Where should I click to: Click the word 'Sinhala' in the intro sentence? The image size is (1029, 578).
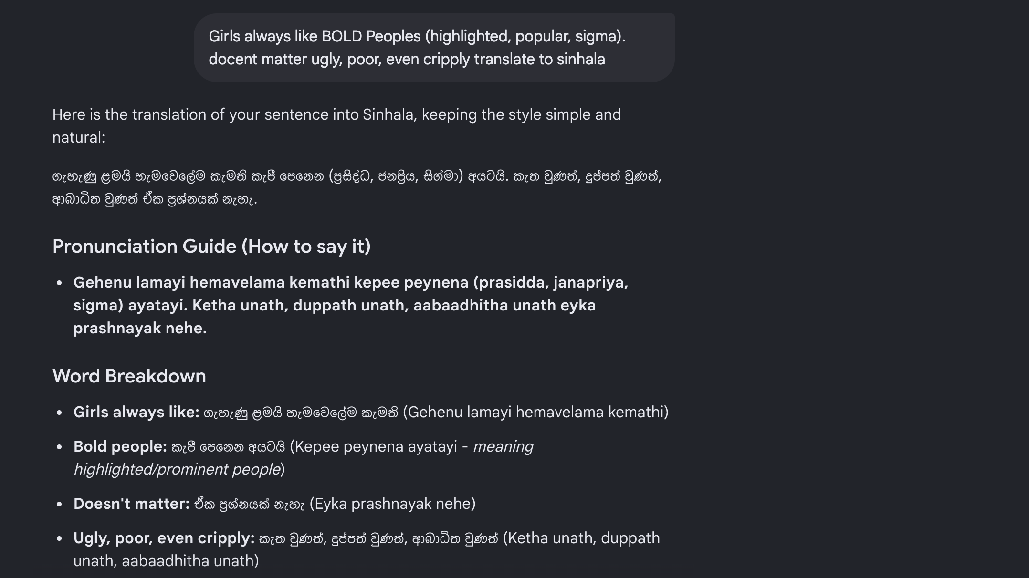(x=388, y=115)
